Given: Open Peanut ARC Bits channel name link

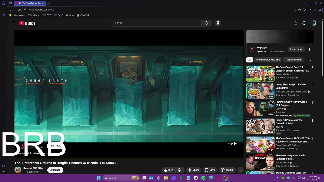Looking at the screenshot, I should (33, 168).
